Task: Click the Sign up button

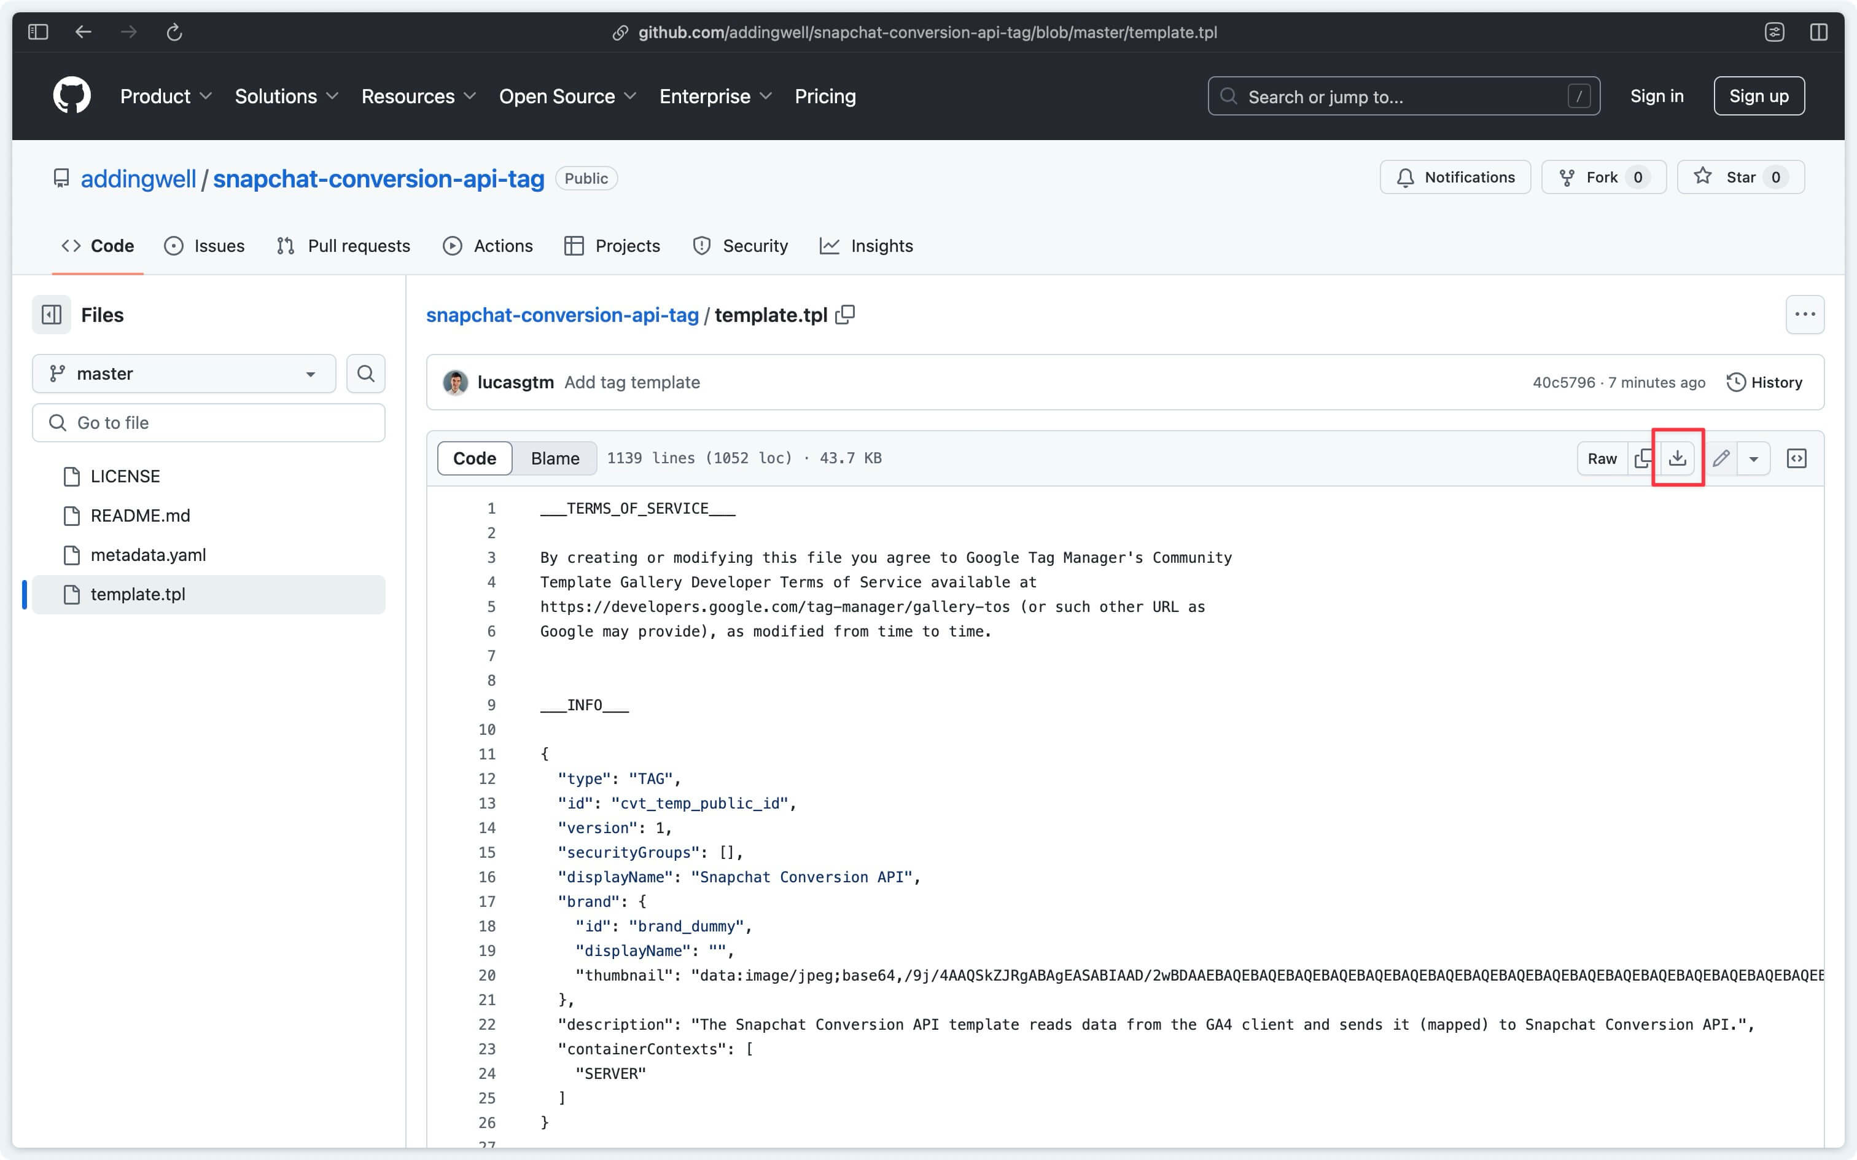Action: point(1758,95)
